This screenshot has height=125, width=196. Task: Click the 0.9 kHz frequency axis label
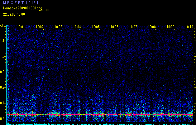[2, 72]
